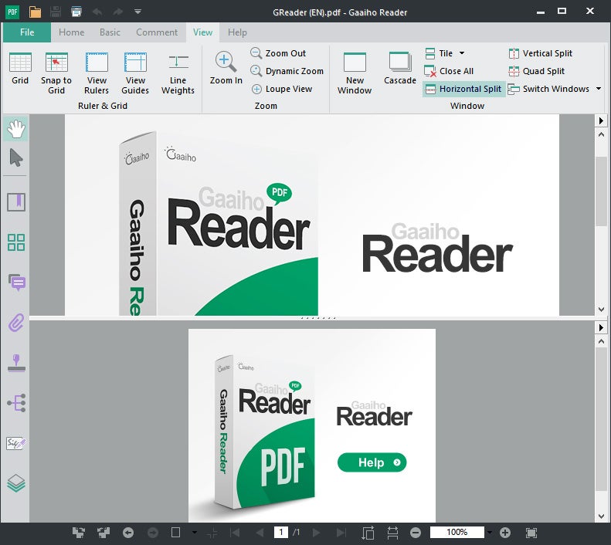Screen dimensions: 611x545
Task: Select the Hand tool in left sidebar
Action: click(x=15, y=128)
